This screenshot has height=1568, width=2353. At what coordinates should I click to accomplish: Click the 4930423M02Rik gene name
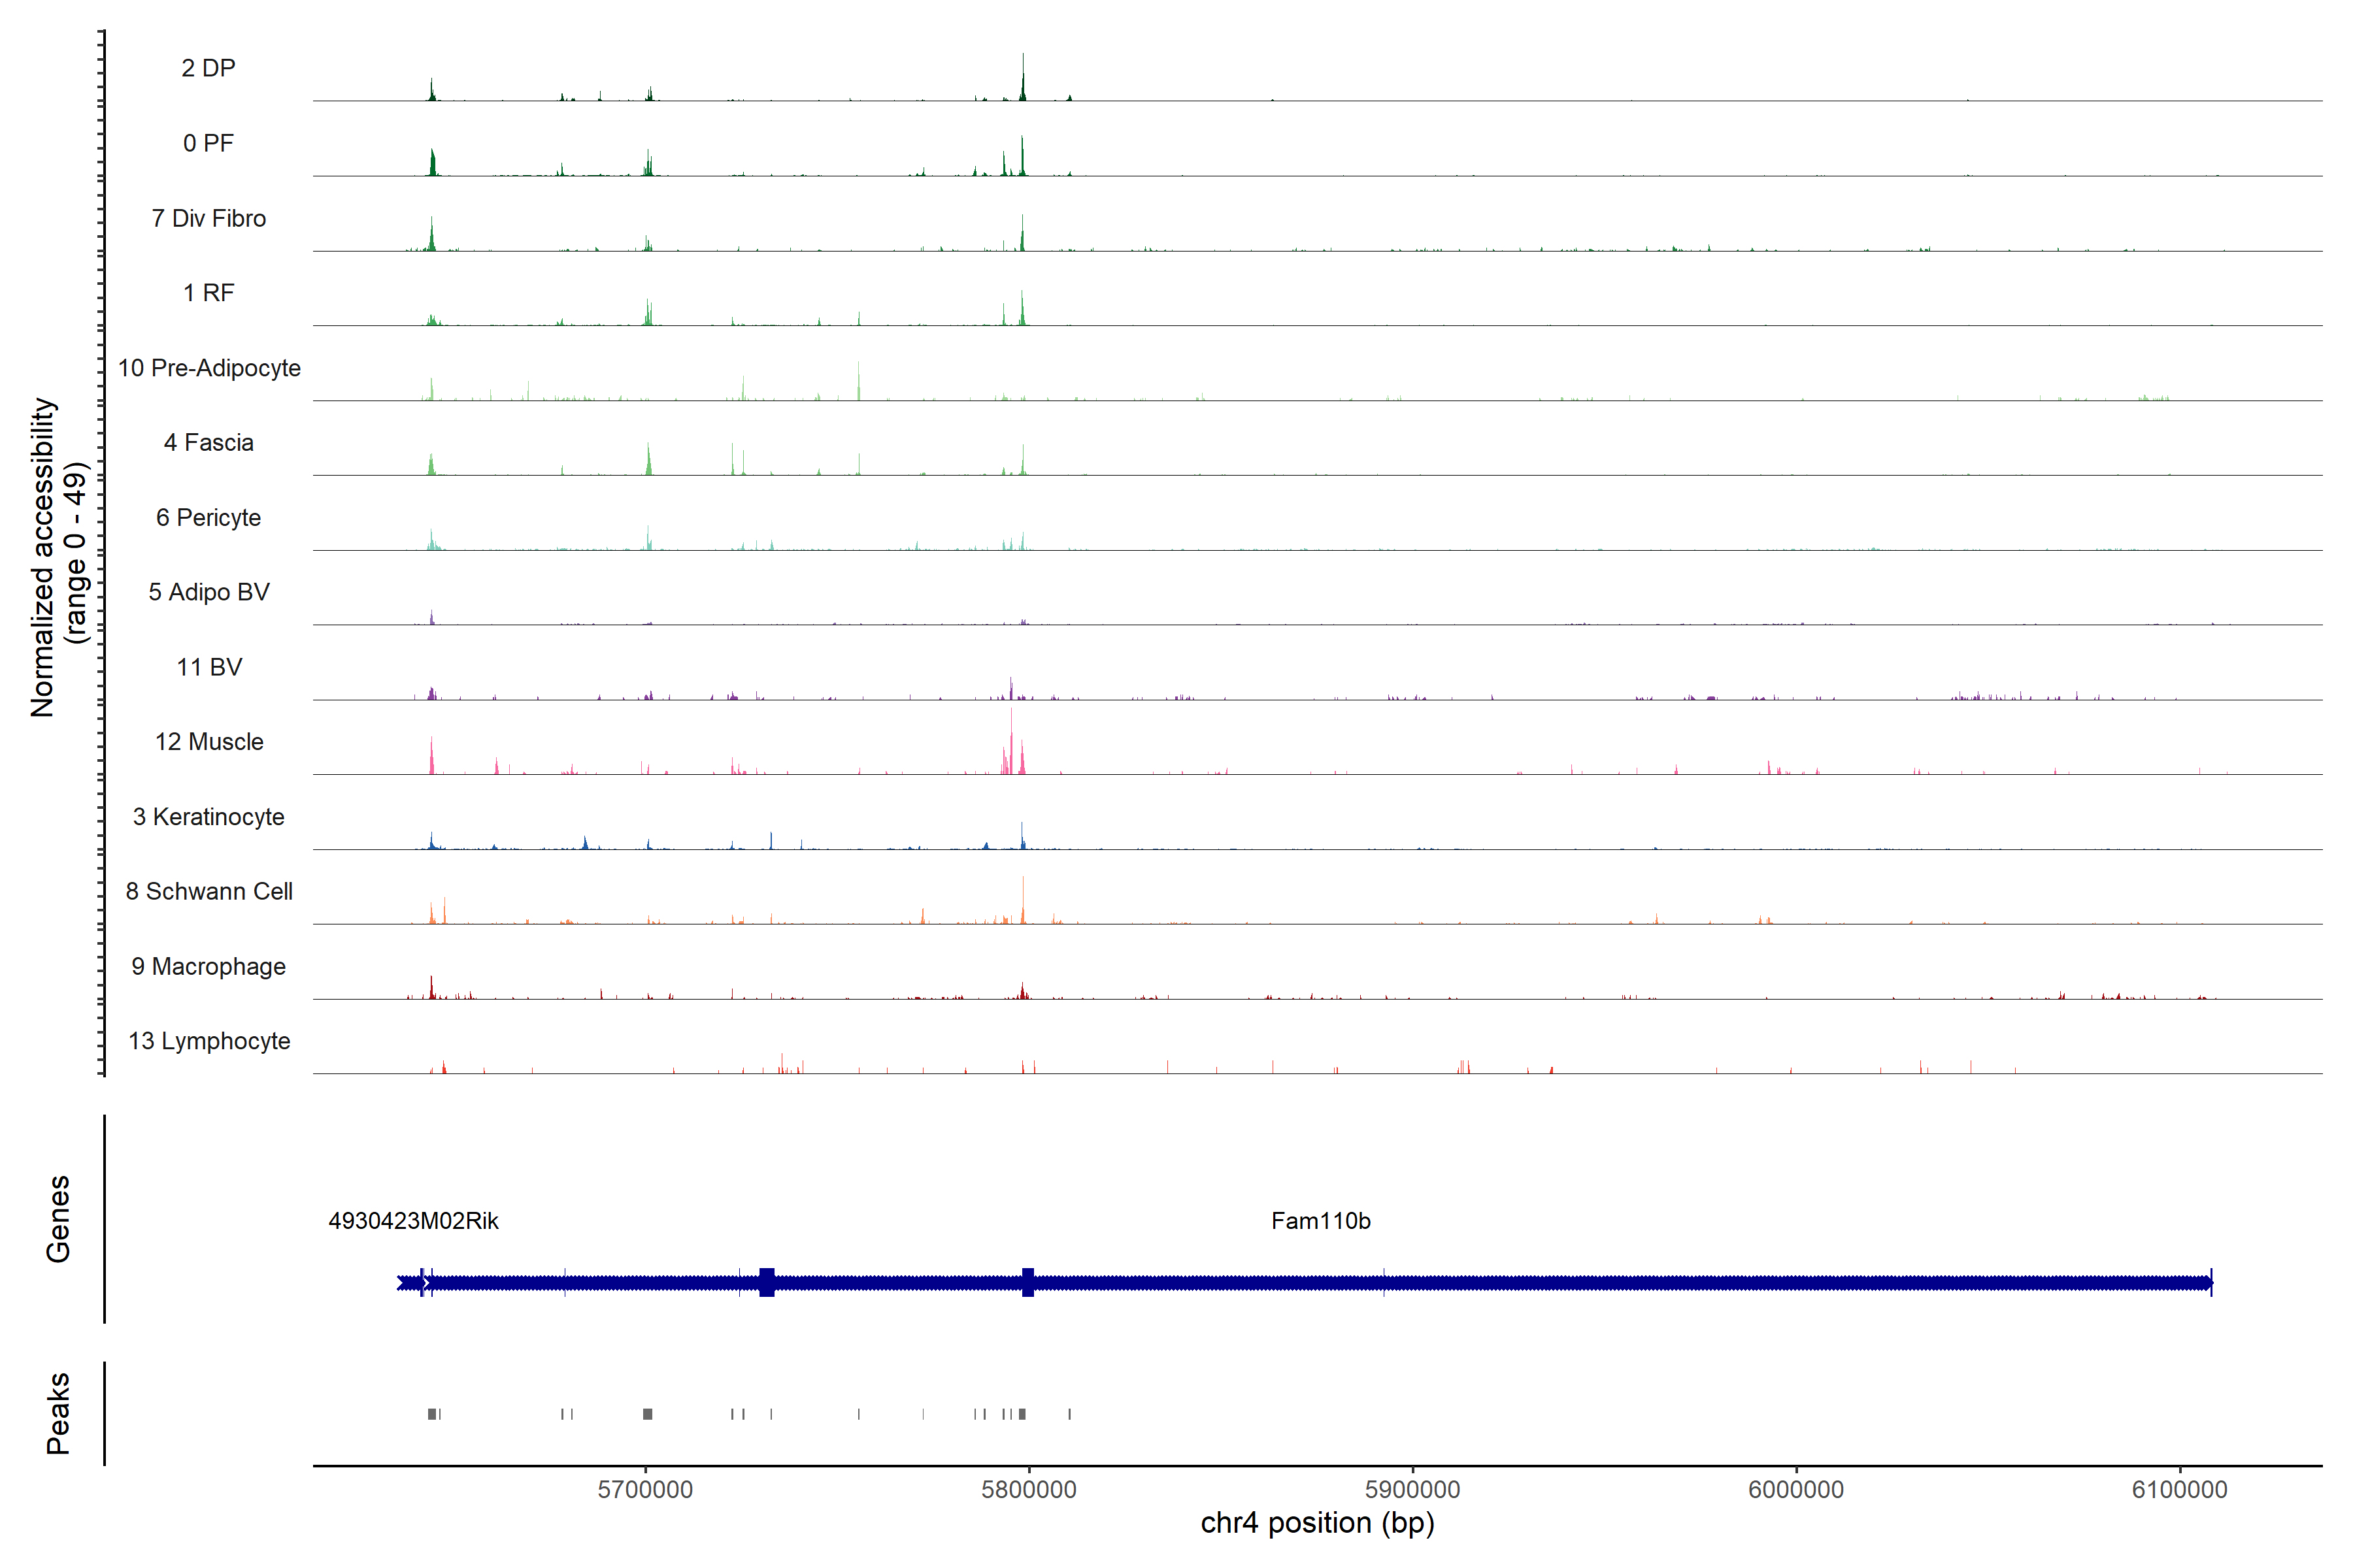point(413,1221)
